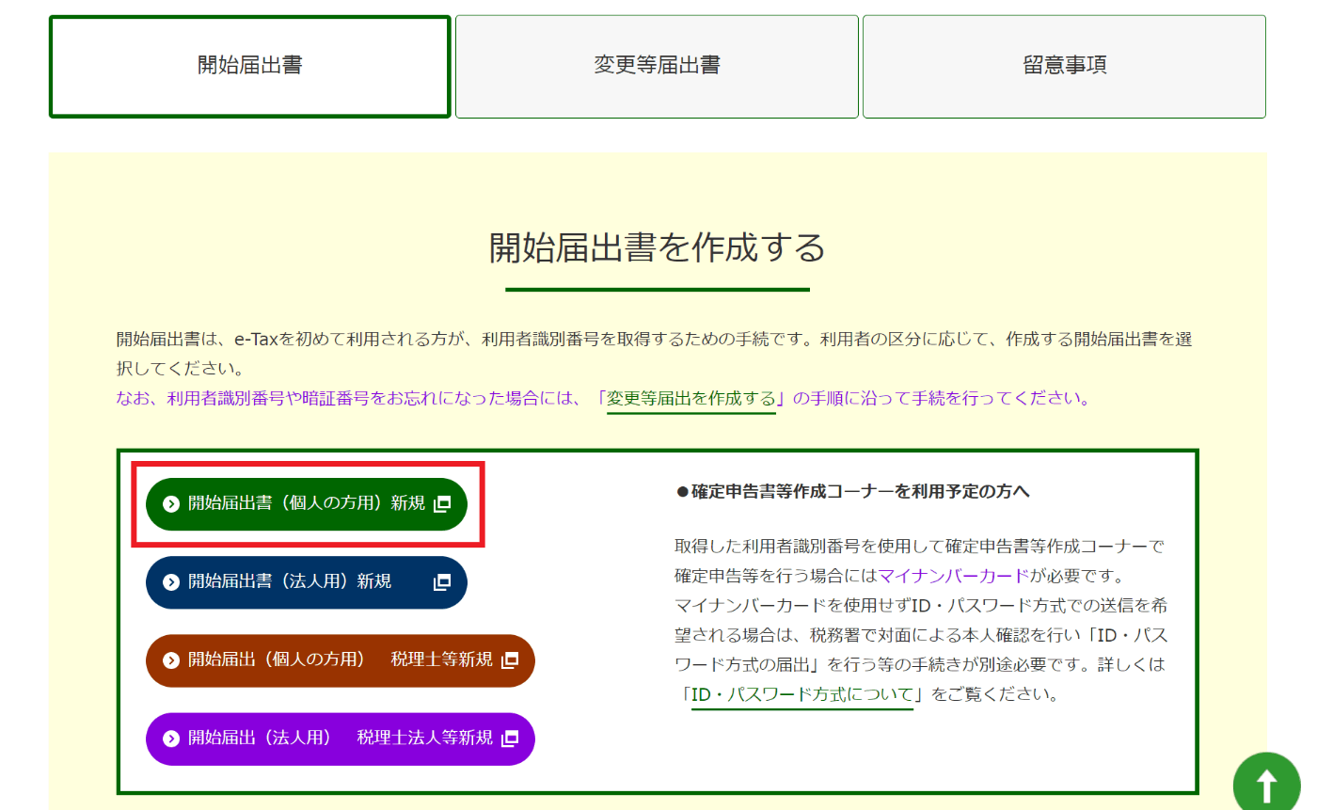Click chevron icon on 税理士法人等新規 button
This screenshot has height=810, width=1317.
coord(171,739)
